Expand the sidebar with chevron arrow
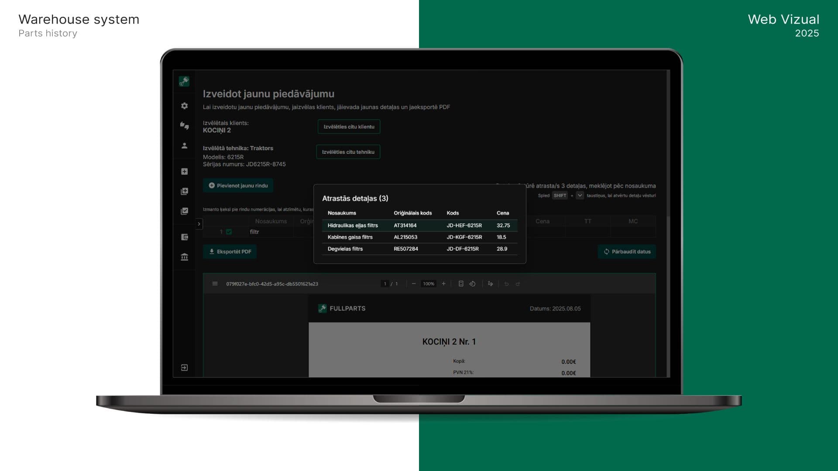This screenshot has height=471, width=838. tap(199, 224)
